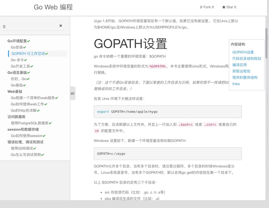Viewport: 269px width, 208px height.
Task: Click the green check next to Go怎么写测试用例
Action: 43,155
